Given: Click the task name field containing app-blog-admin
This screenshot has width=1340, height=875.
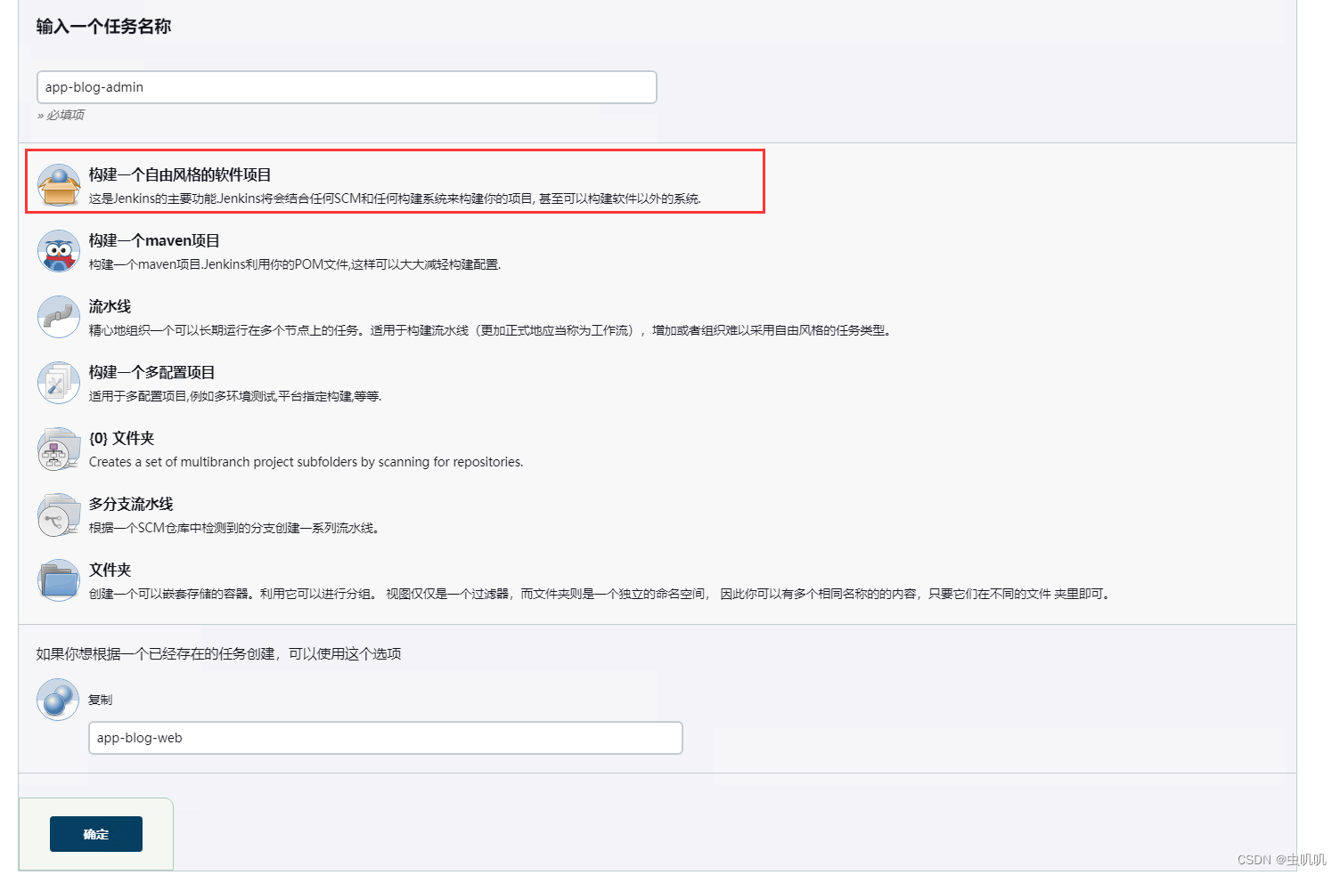Looking at the screenshot, I should [347, 87].
